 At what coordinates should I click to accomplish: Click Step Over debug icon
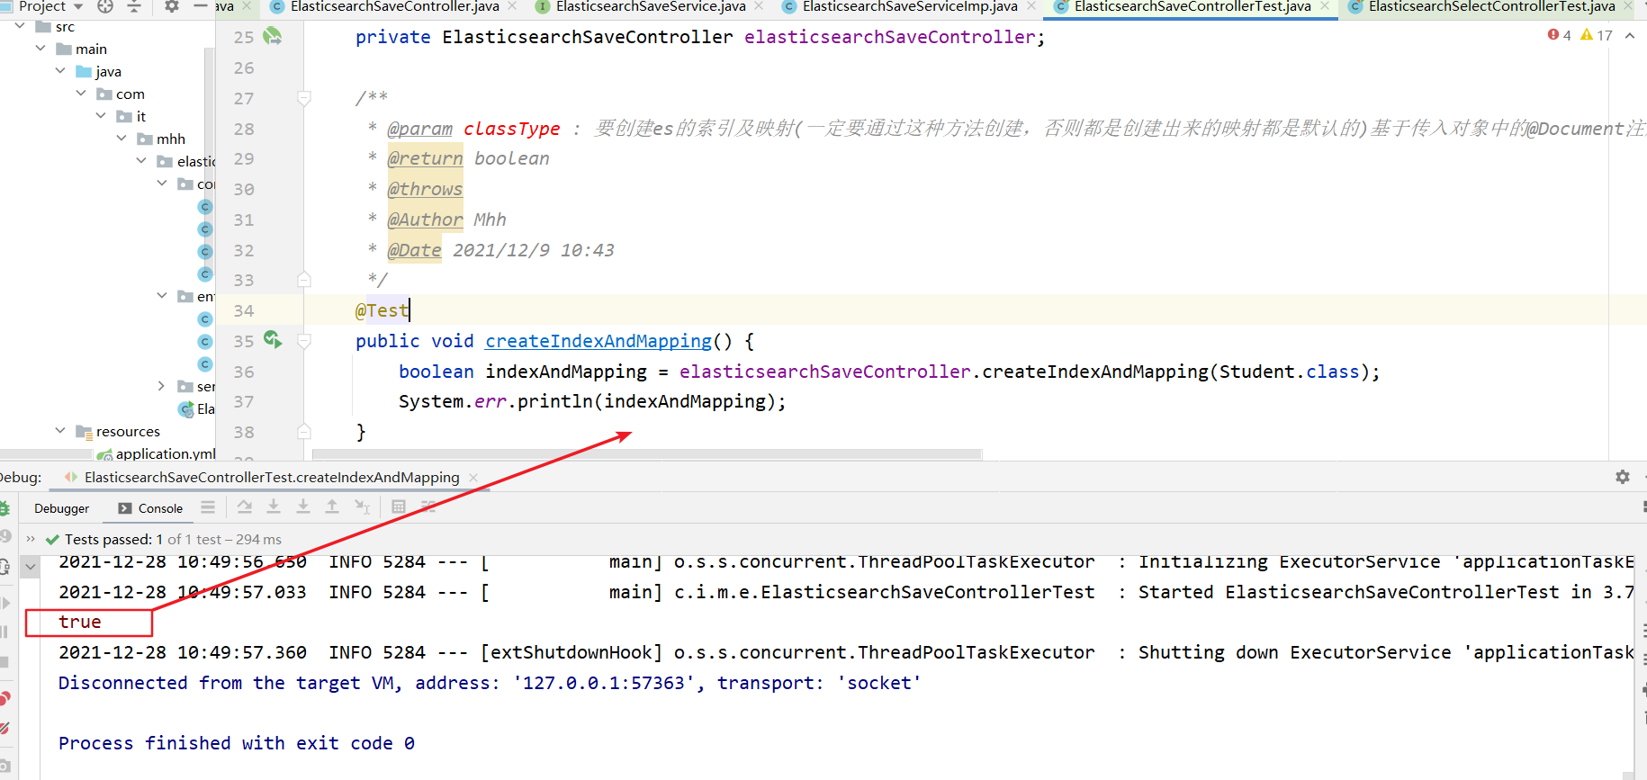245,507
